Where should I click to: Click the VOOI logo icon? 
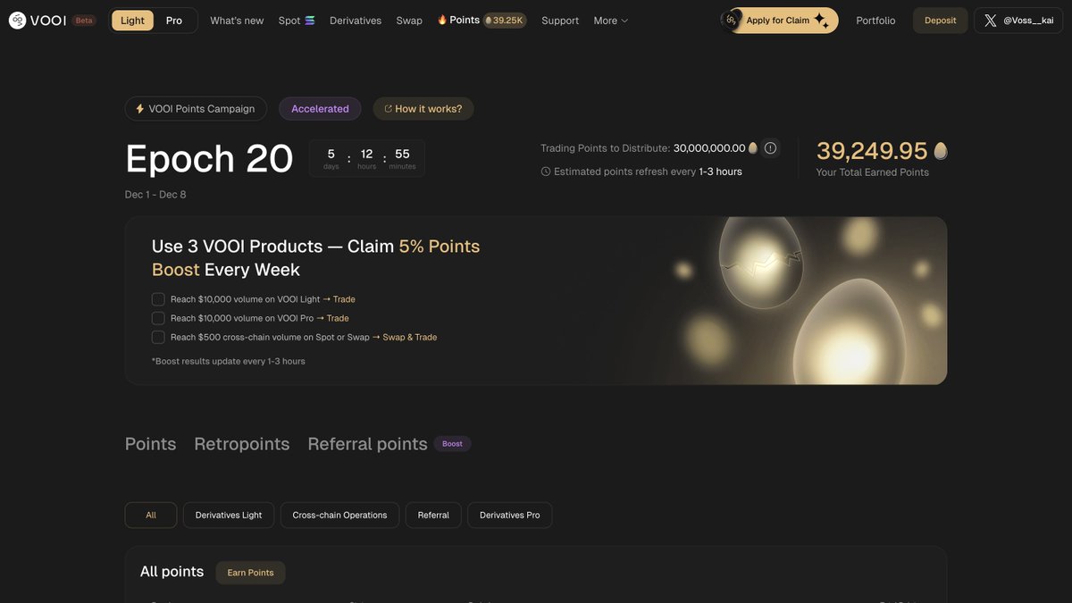click(x=17, y=20)
